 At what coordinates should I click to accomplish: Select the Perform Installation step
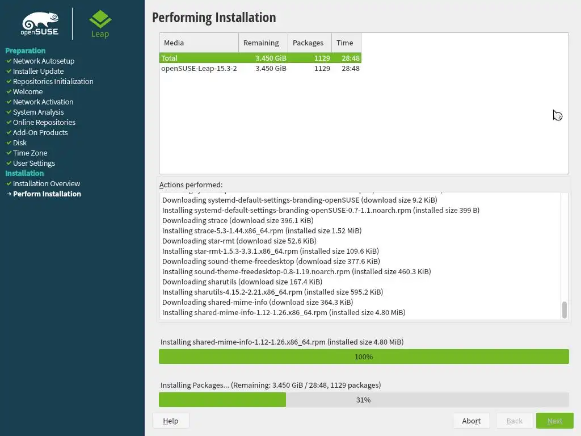pyautogui.click(x=47, y=194)
